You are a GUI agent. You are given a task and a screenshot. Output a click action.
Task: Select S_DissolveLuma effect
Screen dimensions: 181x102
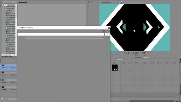[11, 48]
